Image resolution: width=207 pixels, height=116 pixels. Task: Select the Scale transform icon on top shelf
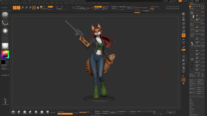pyautogui.click(x=26, y=8)
